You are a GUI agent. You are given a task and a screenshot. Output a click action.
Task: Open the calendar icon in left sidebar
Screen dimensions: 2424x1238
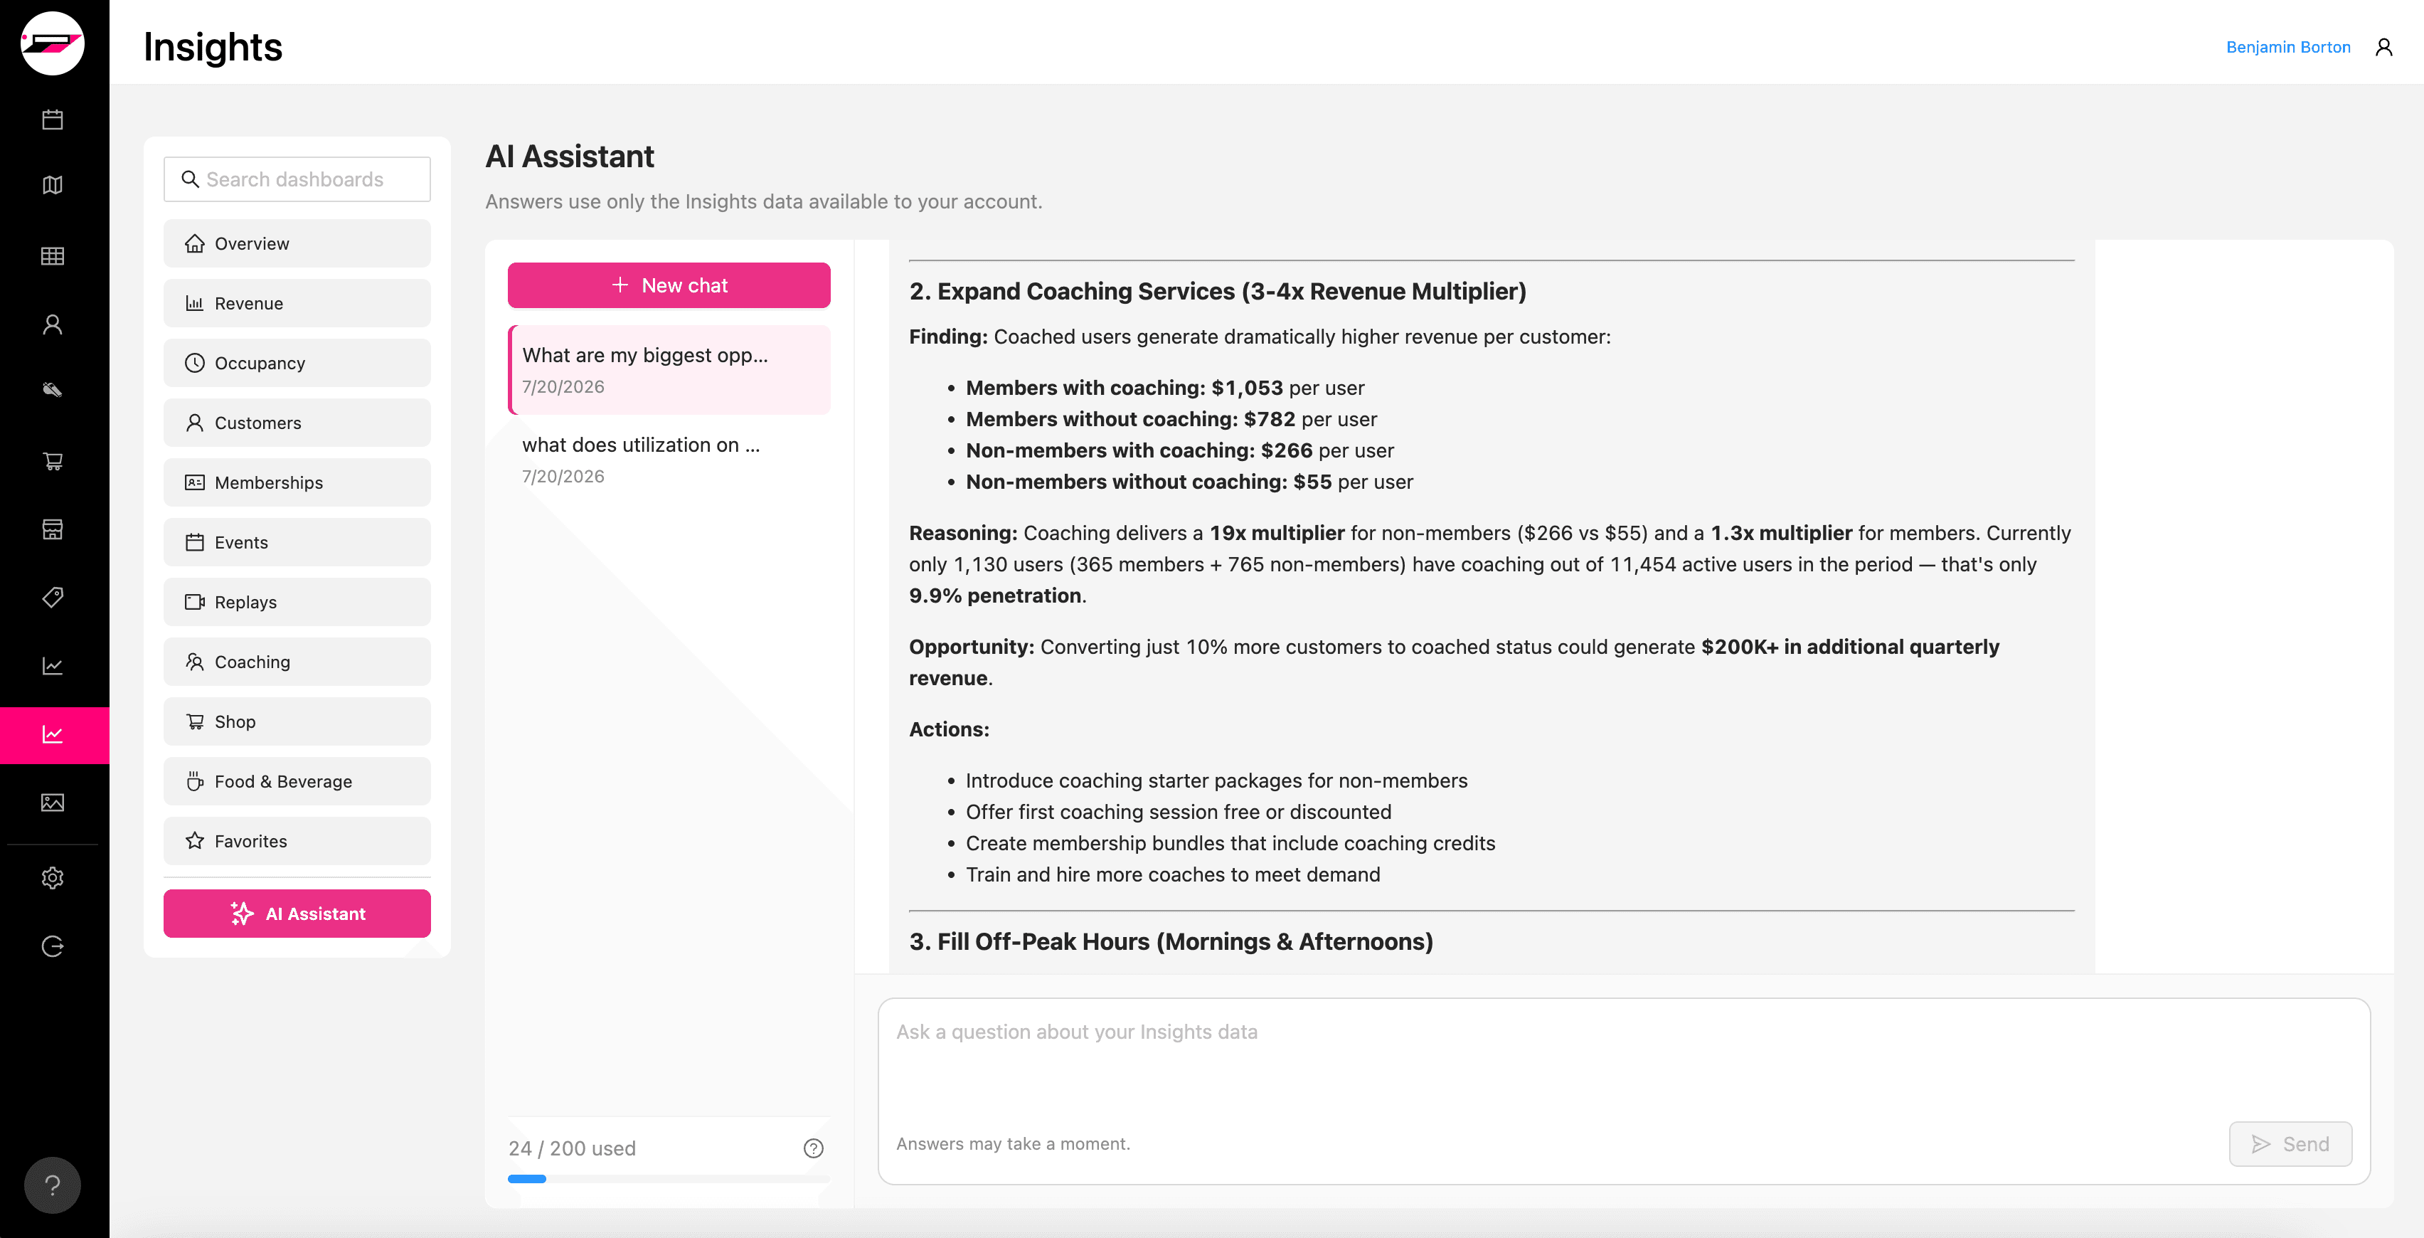click(x=53, y=120)
